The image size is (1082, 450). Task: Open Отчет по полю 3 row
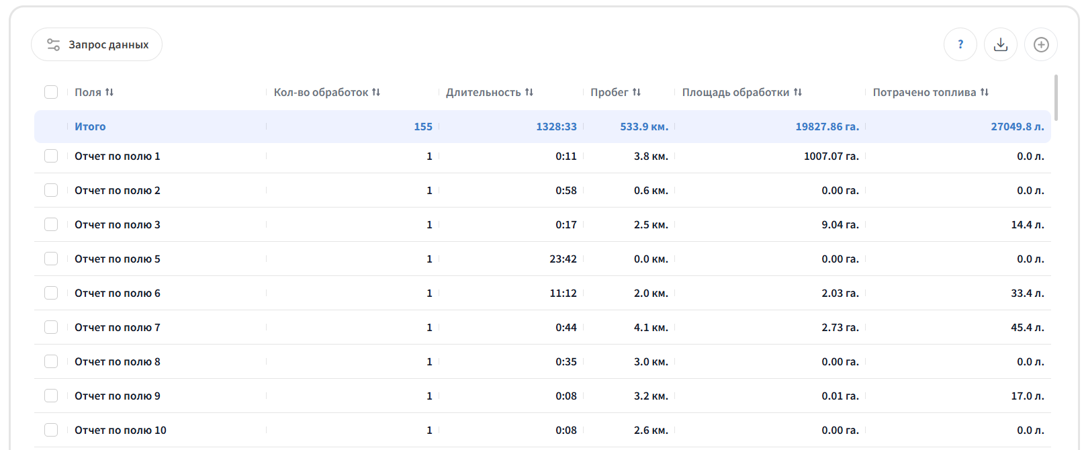point(543,224)
